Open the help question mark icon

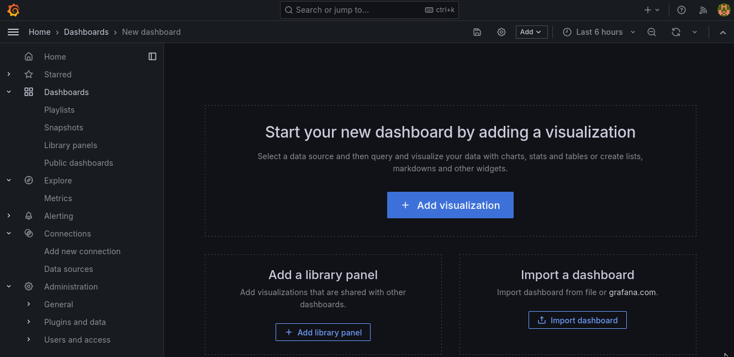coord(682,10)
